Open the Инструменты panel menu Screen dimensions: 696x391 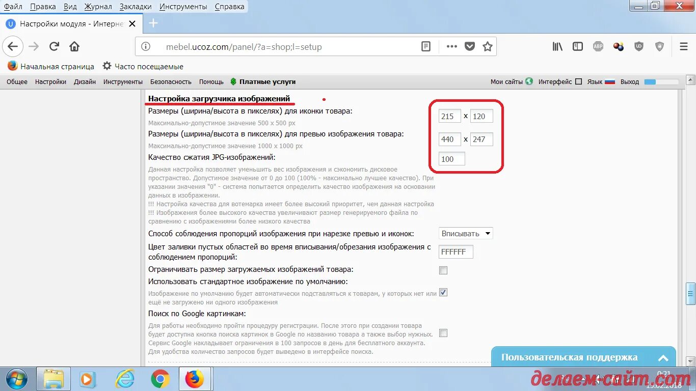[x=123, y=81]
